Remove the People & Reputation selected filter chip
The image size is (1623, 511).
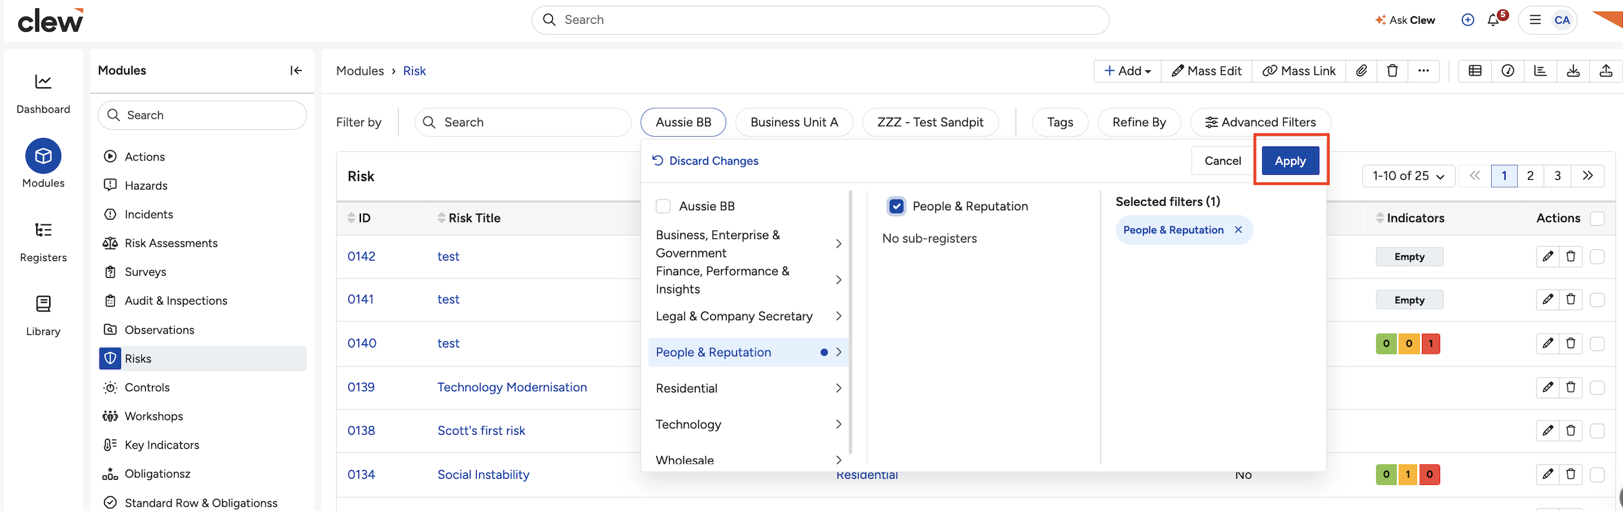(x=1238, y=229)
